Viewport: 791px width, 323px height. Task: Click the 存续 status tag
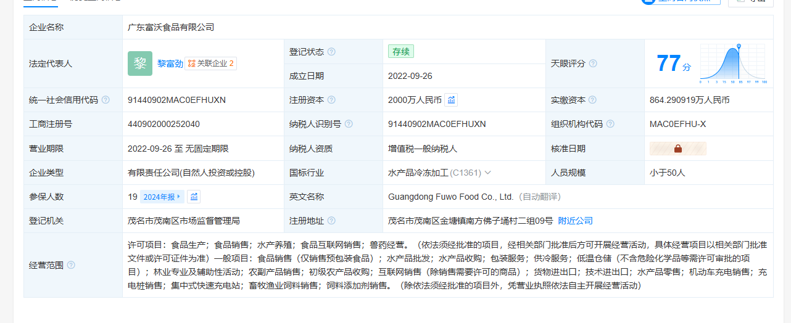(x=401, y=52)
